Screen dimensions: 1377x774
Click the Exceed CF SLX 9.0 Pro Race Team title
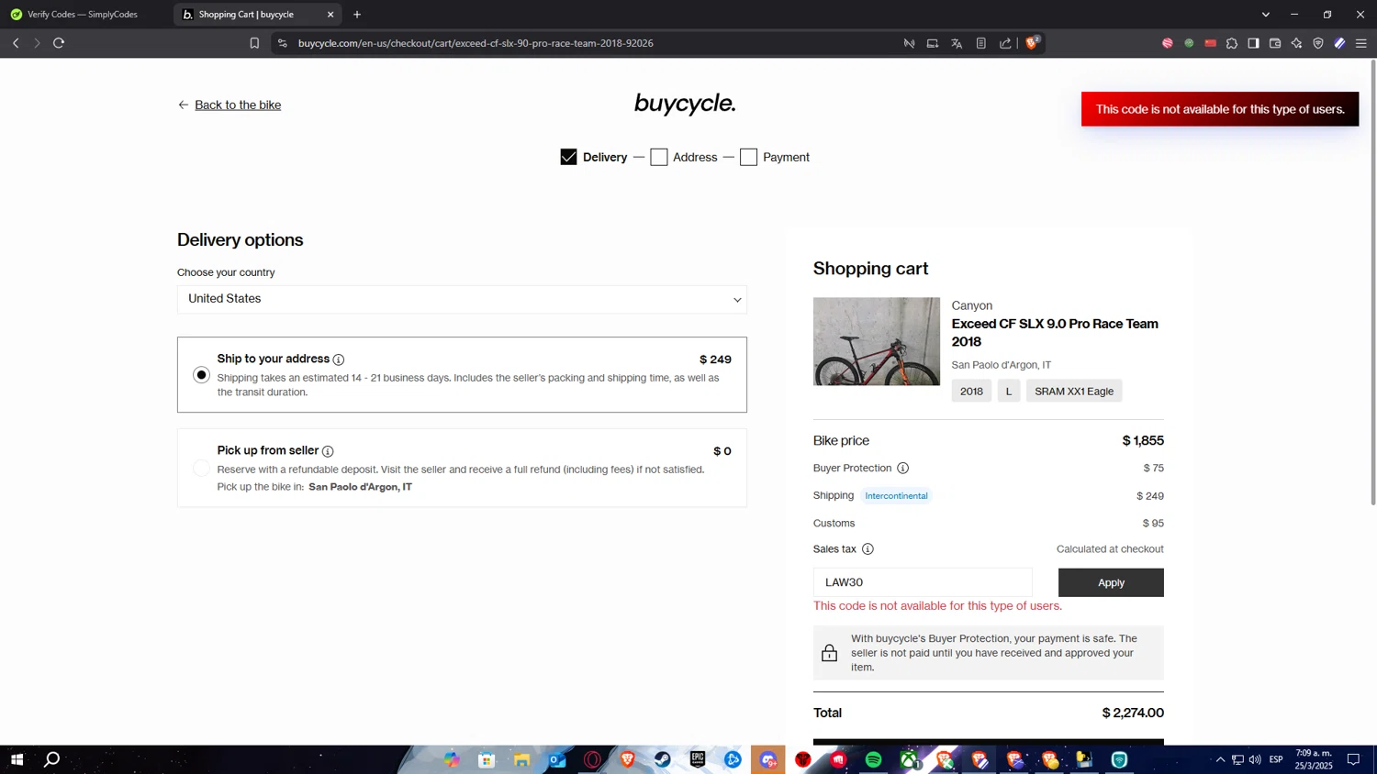pos(1055,333)
